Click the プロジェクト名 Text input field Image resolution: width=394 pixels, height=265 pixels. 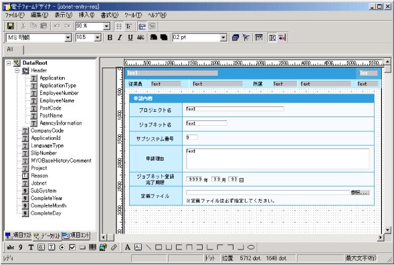click(x=235, y=109)
